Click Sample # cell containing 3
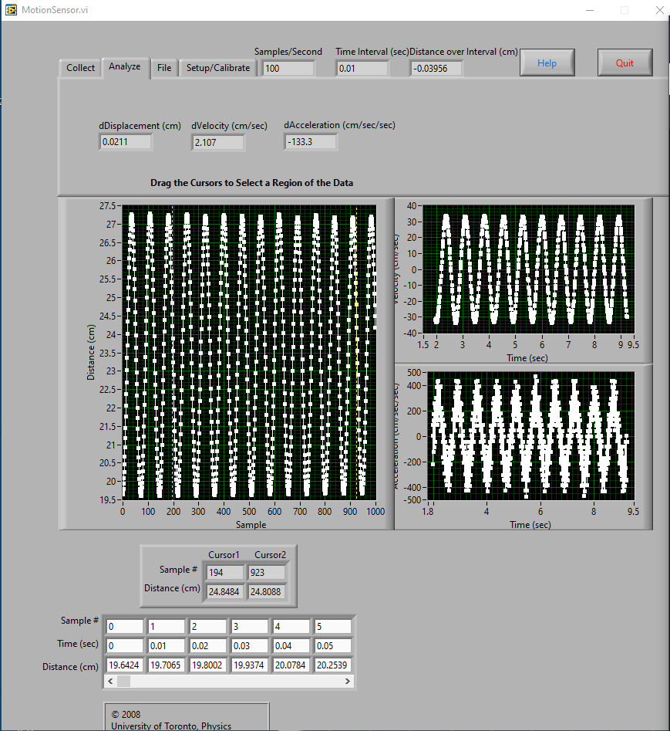 point(250,627)
